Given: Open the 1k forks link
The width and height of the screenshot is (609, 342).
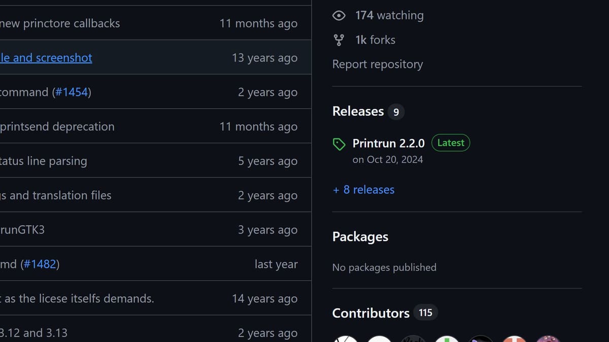Looking at the screenshot, I should pos(375,40).
